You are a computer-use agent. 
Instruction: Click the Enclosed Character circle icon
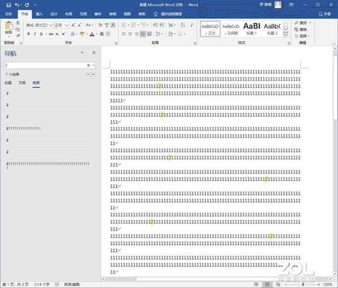pyautogui.click(x=108, y=34)
